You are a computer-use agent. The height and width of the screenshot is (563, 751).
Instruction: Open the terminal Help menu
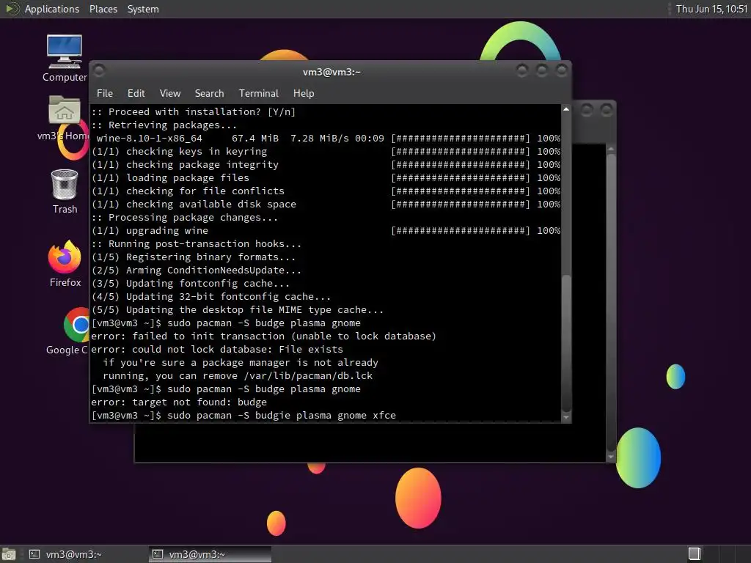(304, 93)
